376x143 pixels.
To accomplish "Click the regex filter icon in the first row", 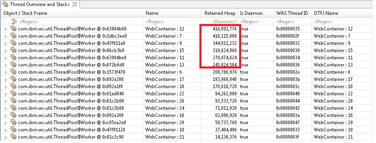I will tap(14, 21).
